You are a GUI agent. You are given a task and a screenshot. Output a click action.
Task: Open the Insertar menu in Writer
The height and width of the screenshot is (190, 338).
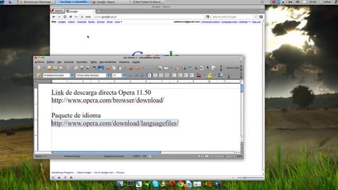pyautogui.click(x=69, y=62)
